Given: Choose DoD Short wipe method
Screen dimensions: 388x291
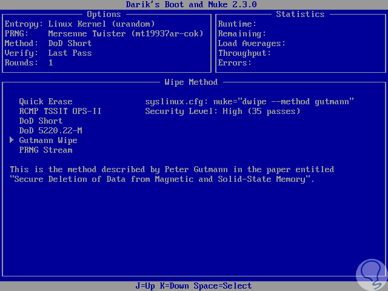Looking at the screenshot, I should [x=41, y=121].
